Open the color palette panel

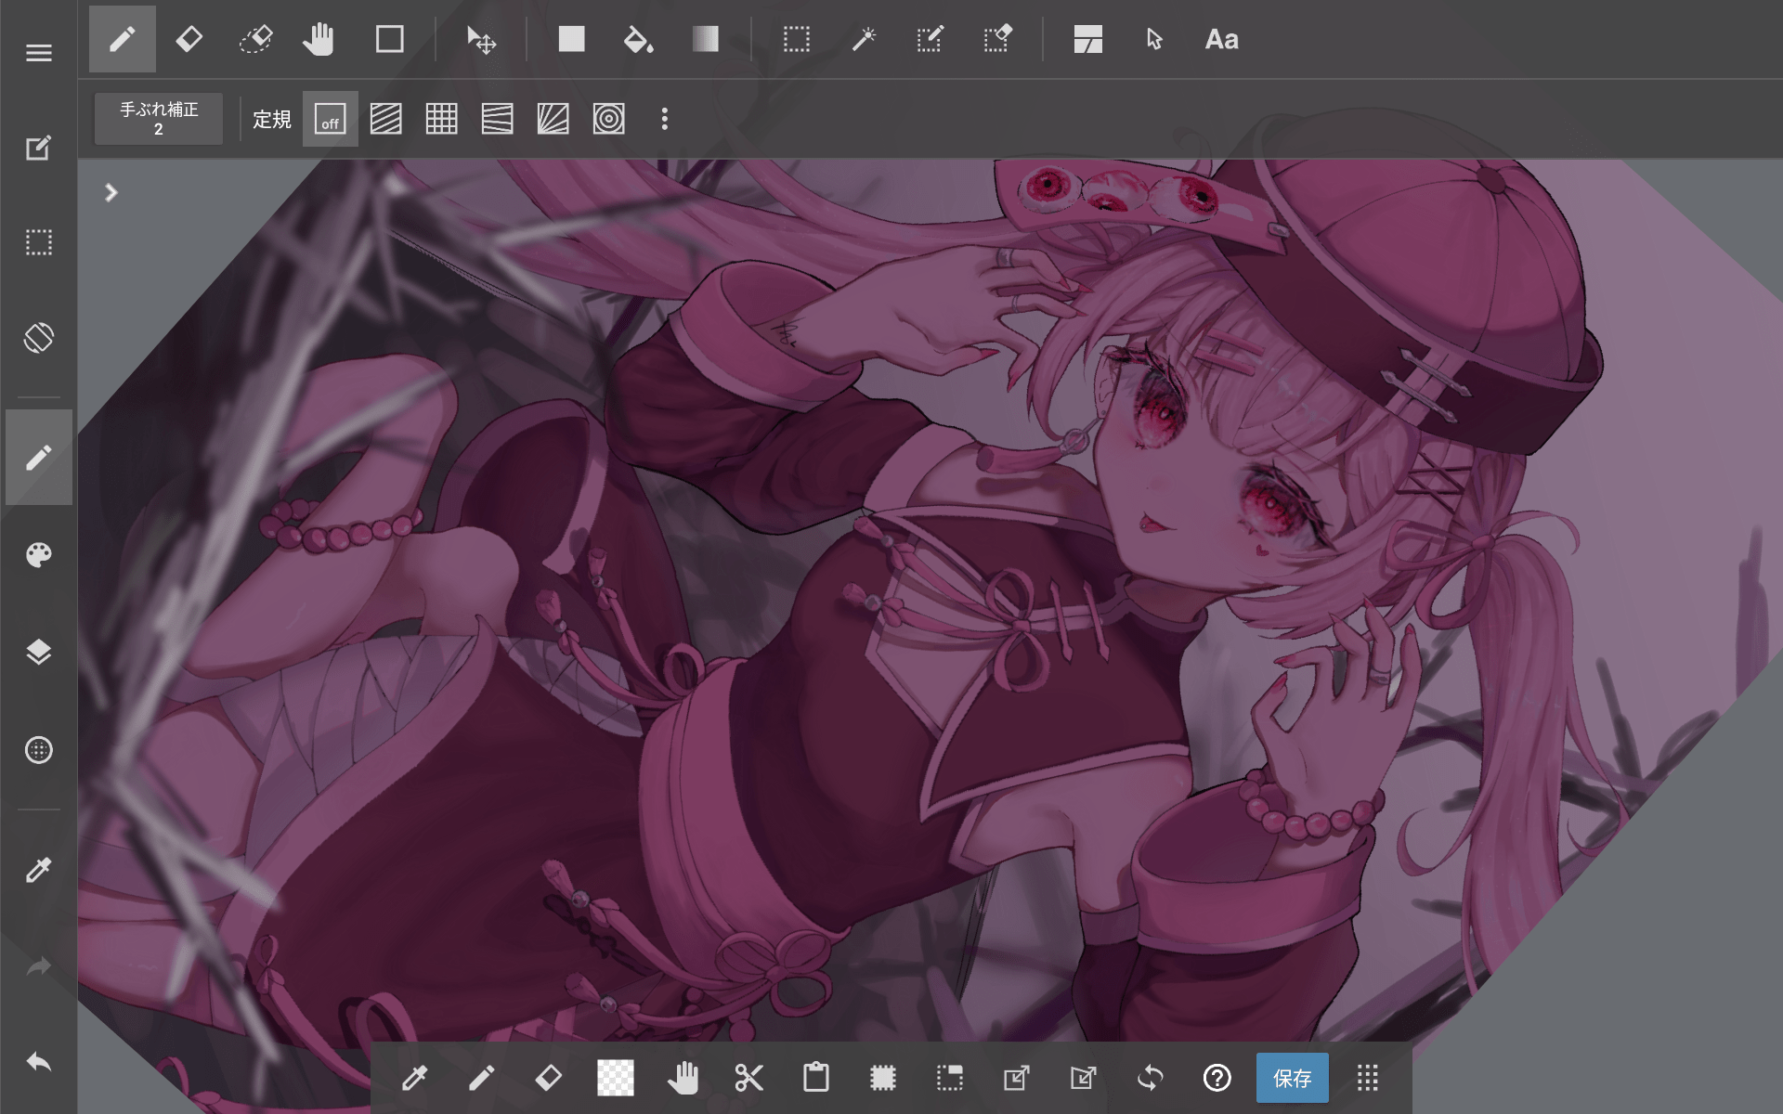click(x=38, y=555)
